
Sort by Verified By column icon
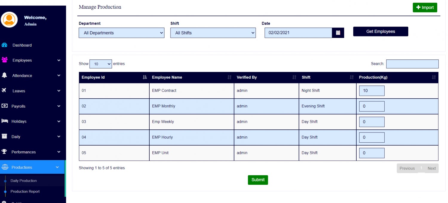tap(294, 77)
